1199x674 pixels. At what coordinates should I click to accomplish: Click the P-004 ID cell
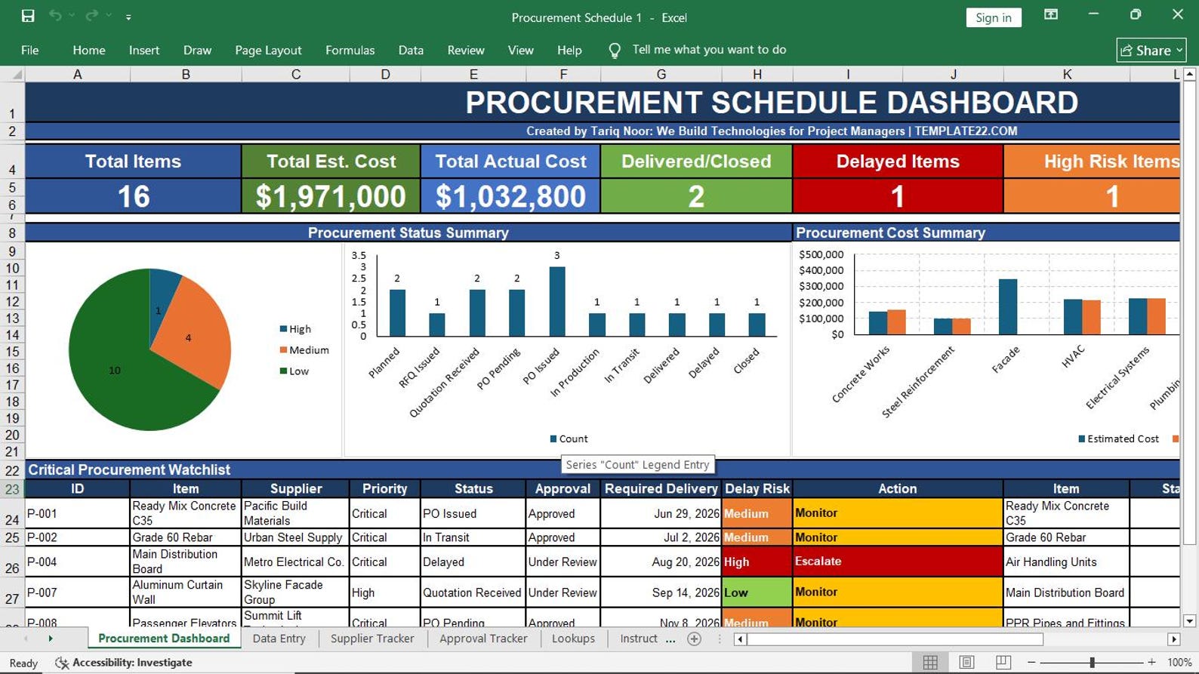(x=78, y=562)
